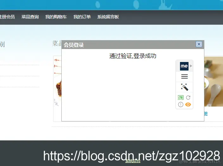Open the 菜品查询 navigation item
This screenshot has height=166, width=223.
30,17
